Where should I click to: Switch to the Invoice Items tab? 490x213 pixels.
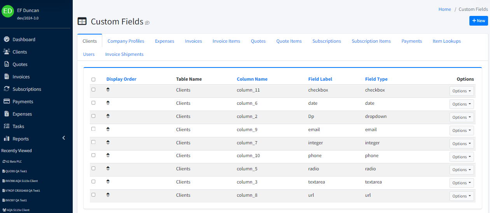click(x=226, y=41)
